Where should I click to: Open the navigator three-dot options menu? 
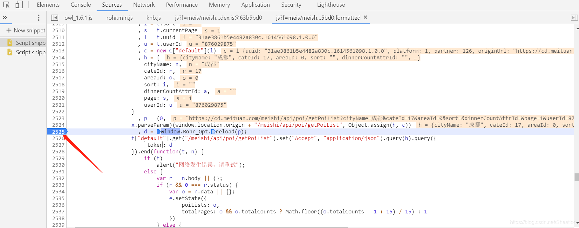point(39,17)
